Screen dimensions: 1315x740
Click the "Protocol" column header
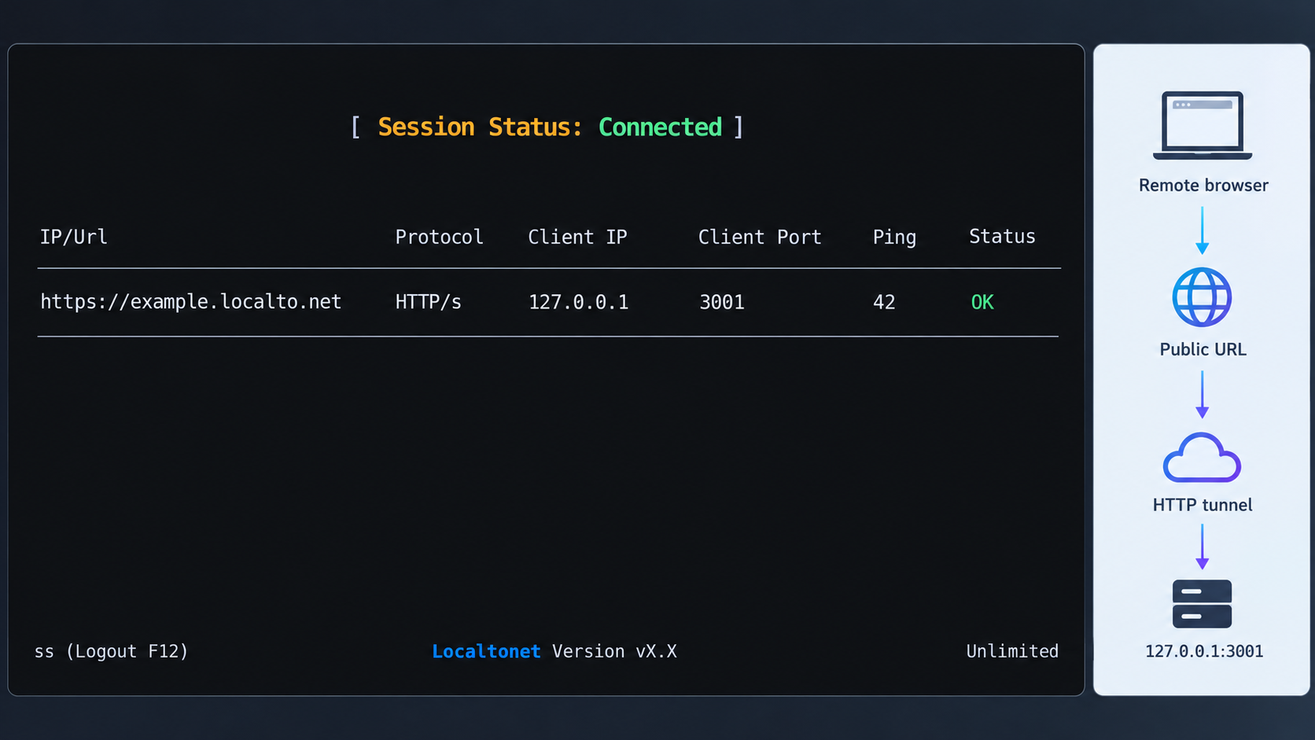coord(439,237)
